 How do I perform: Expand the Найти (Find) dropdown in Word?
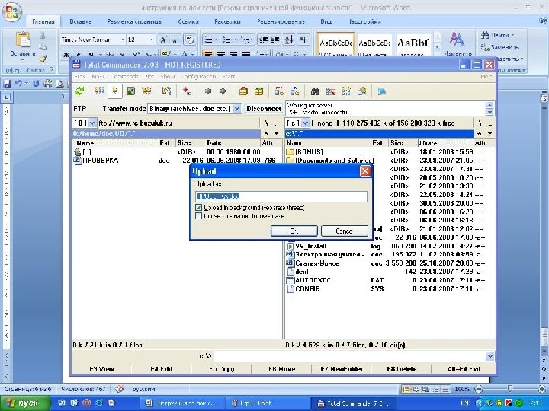pos(512,35)
